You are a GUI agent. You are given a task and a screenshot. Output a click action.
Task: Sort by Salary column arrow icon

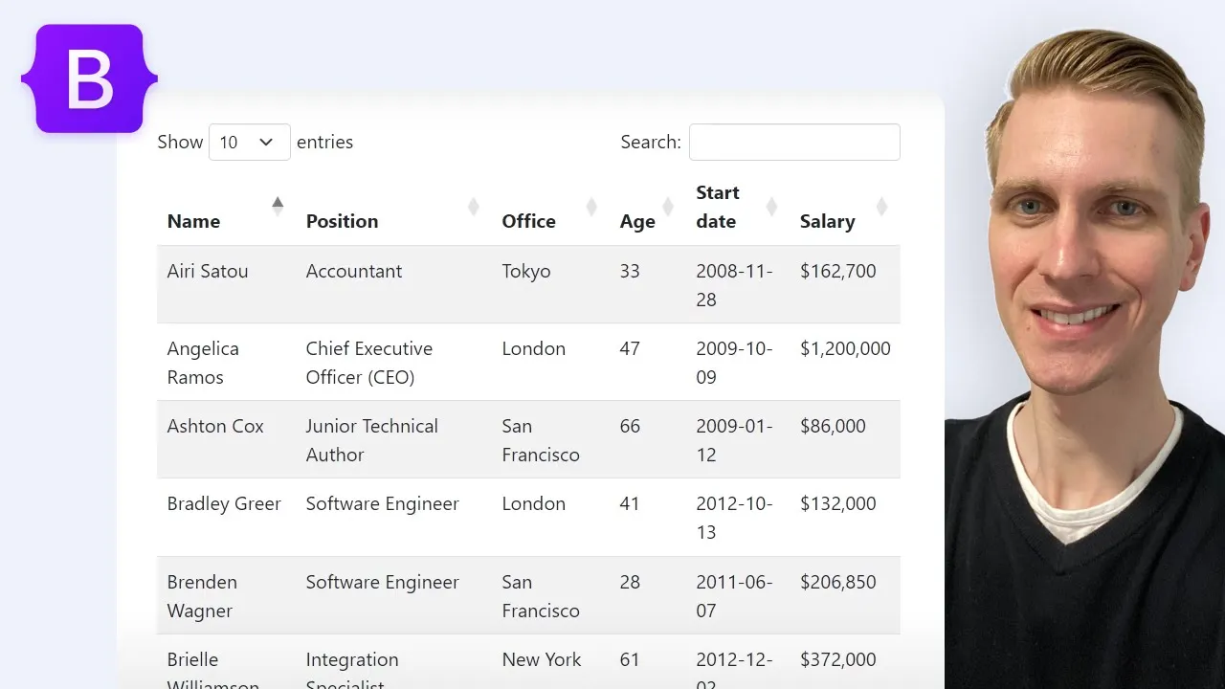882,206
